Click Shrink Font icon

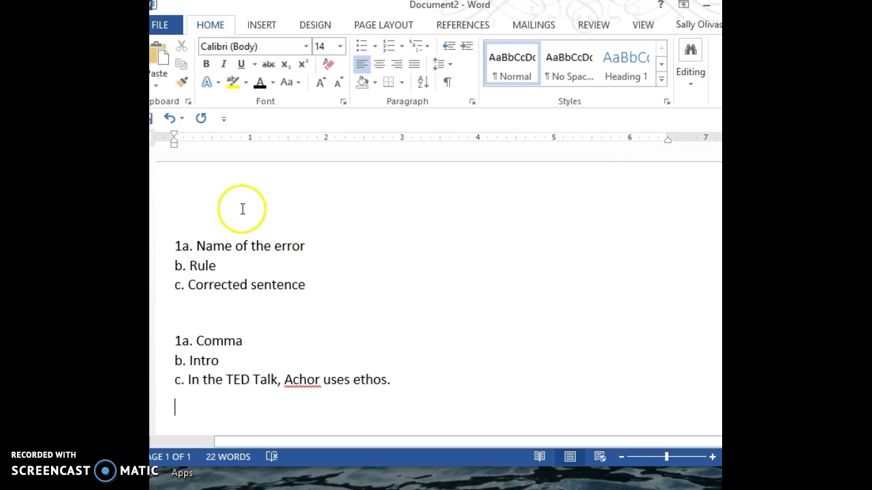pos(338,82)
